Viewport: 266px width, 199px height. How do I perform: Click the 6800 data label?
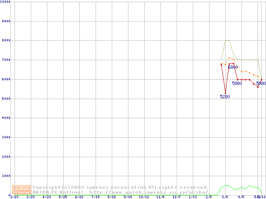click(x=233, y=67)
